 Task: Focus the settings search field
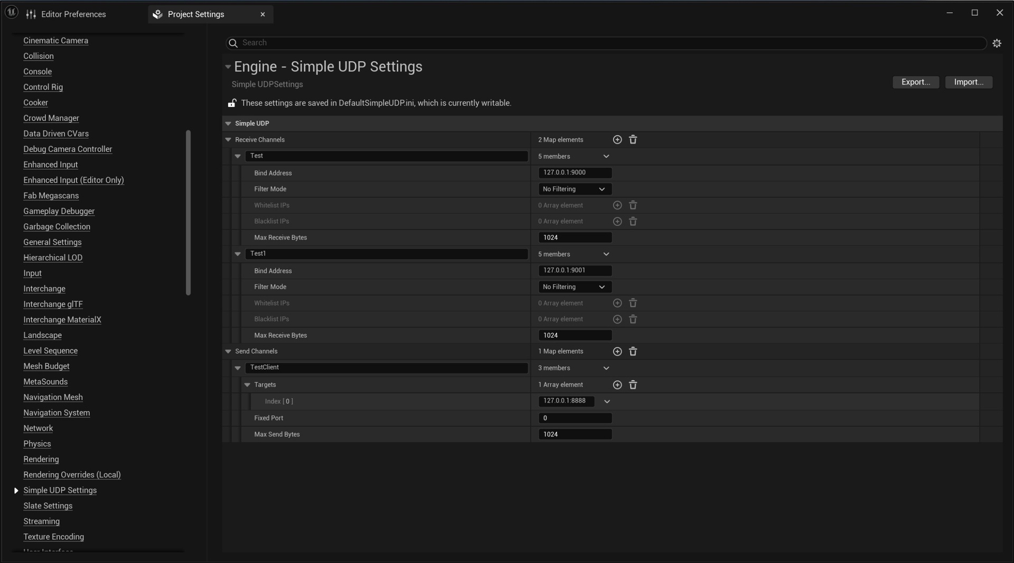pos(606,43)
